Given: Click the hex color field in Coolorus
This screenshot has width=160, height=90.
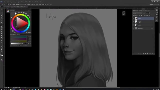Looking at the screenshot, I should point(29,32).
